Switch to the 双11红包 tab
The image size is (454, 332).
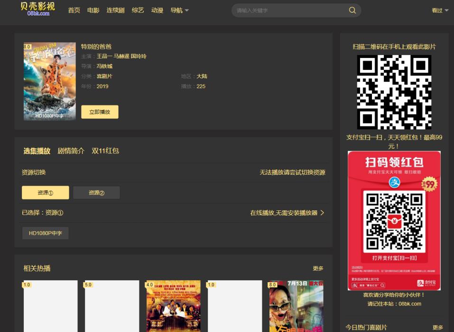tap(105, 151)
